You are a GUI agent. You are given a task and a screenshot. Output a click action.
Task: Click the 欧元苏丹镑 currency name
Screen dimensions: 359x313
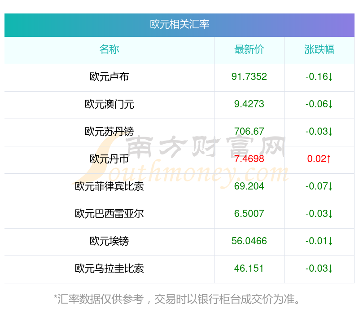pyautogui.click(x=109, y=132)
